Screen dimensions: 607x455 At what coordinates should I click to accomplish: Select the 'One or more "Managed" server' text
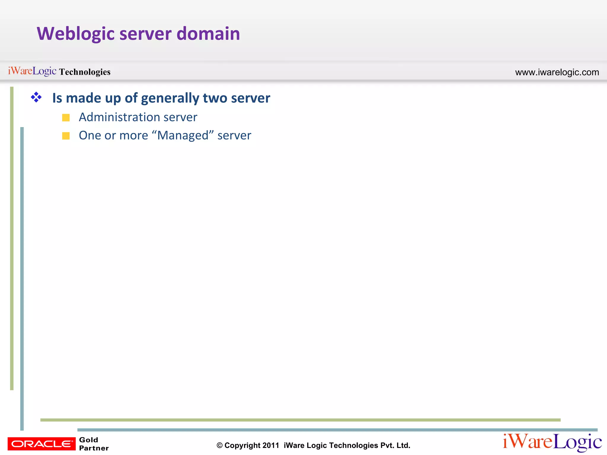pos(165,135)
